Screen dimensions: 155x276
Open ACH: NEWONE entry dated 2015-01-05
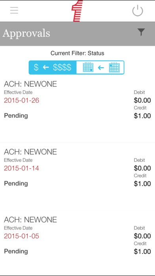(x=77, y=243)
